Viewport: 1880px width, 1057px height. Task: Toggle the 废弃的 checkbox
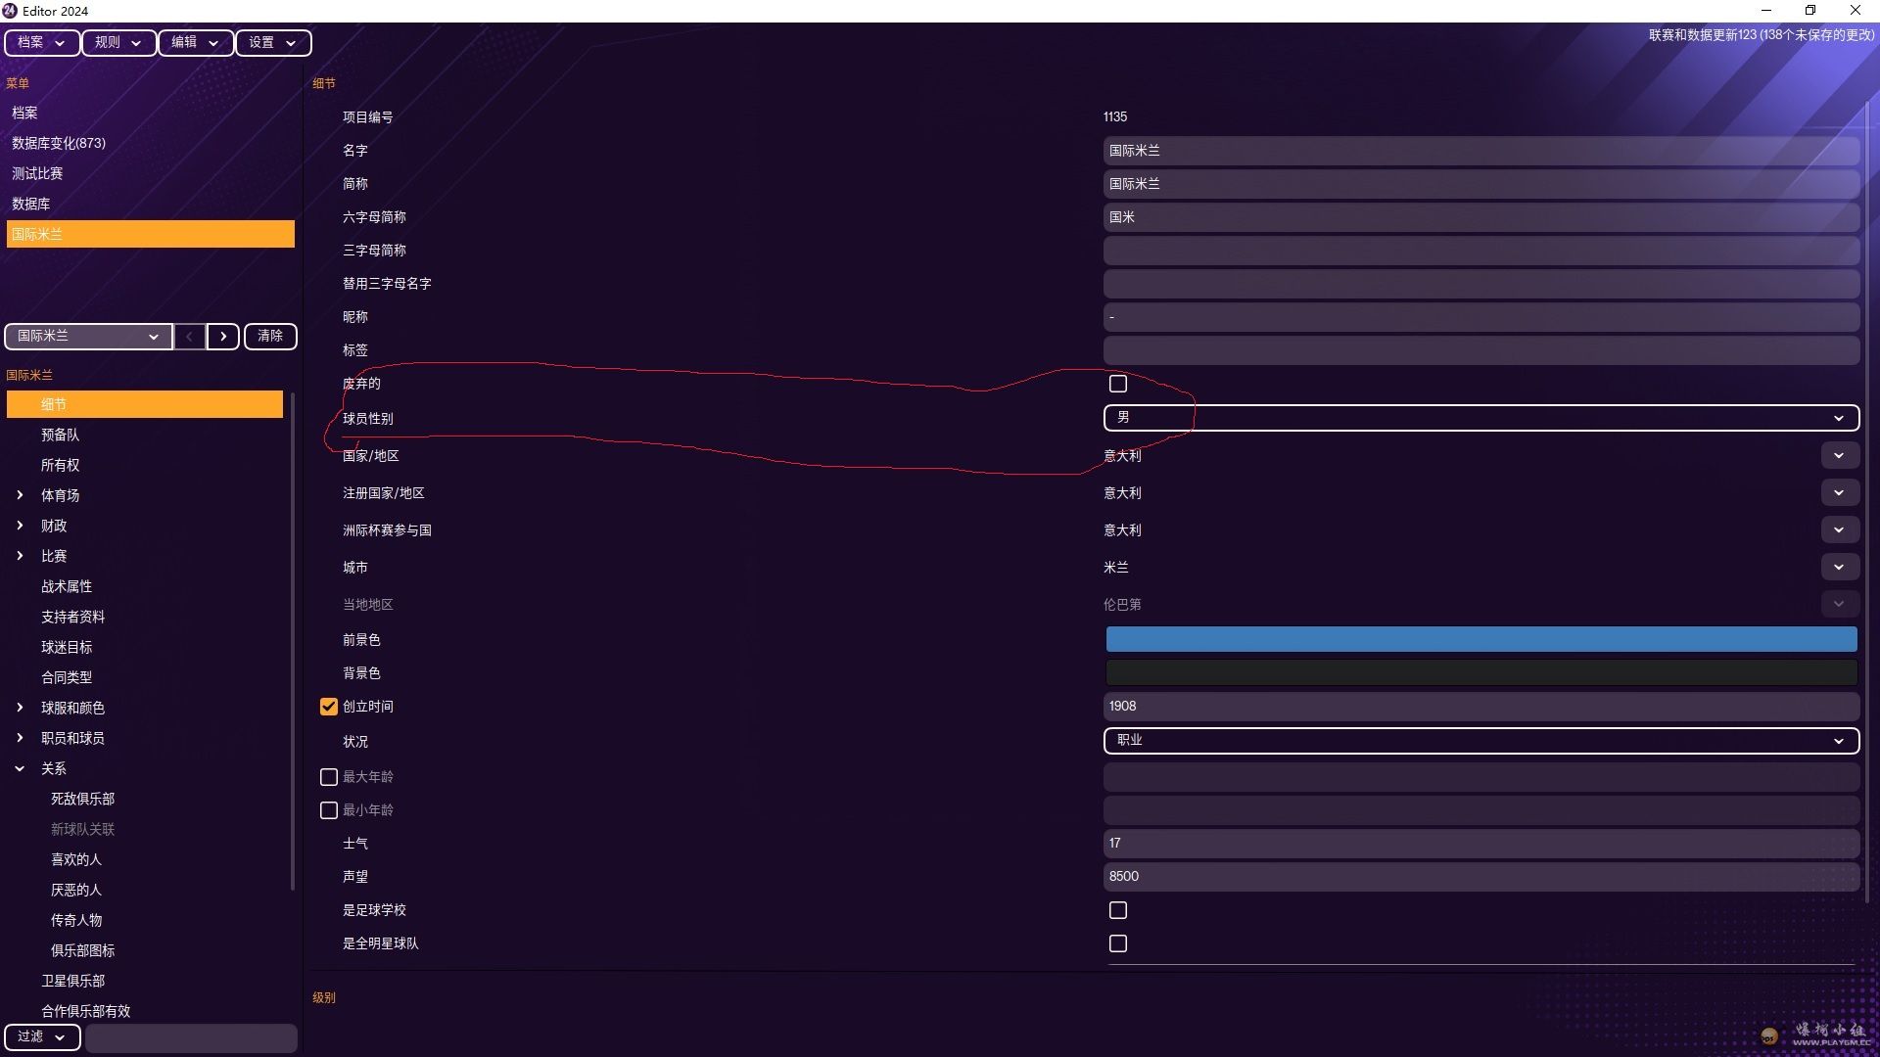point(1117,384)
